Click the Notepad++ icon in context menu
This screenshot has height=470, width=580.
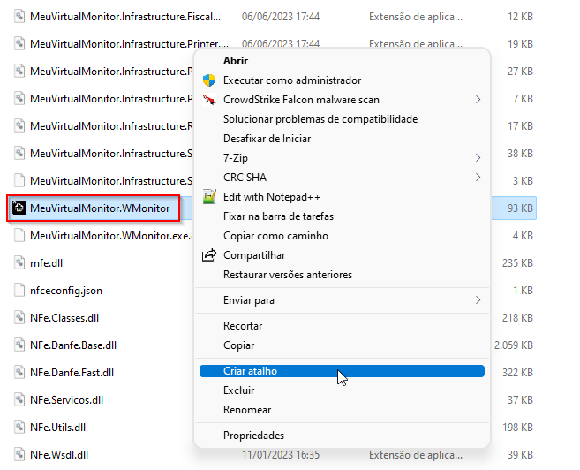coord(209,197)
